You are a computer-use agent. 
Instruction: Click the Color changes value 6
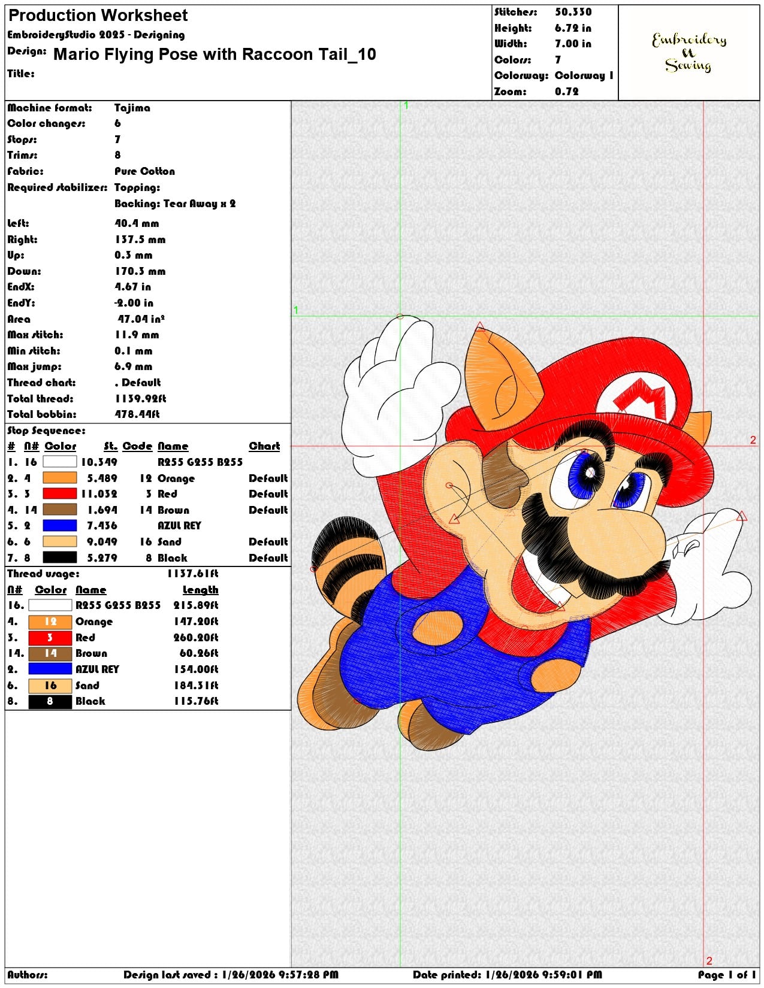(x=117, y=123)
